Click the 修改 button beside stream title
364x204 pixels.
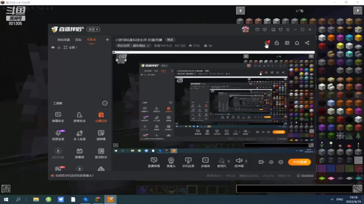(170, 40)
